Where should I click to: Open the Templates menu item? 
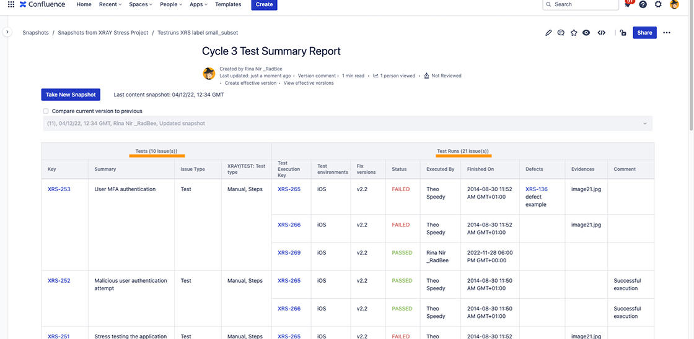[x=228, y=4]
